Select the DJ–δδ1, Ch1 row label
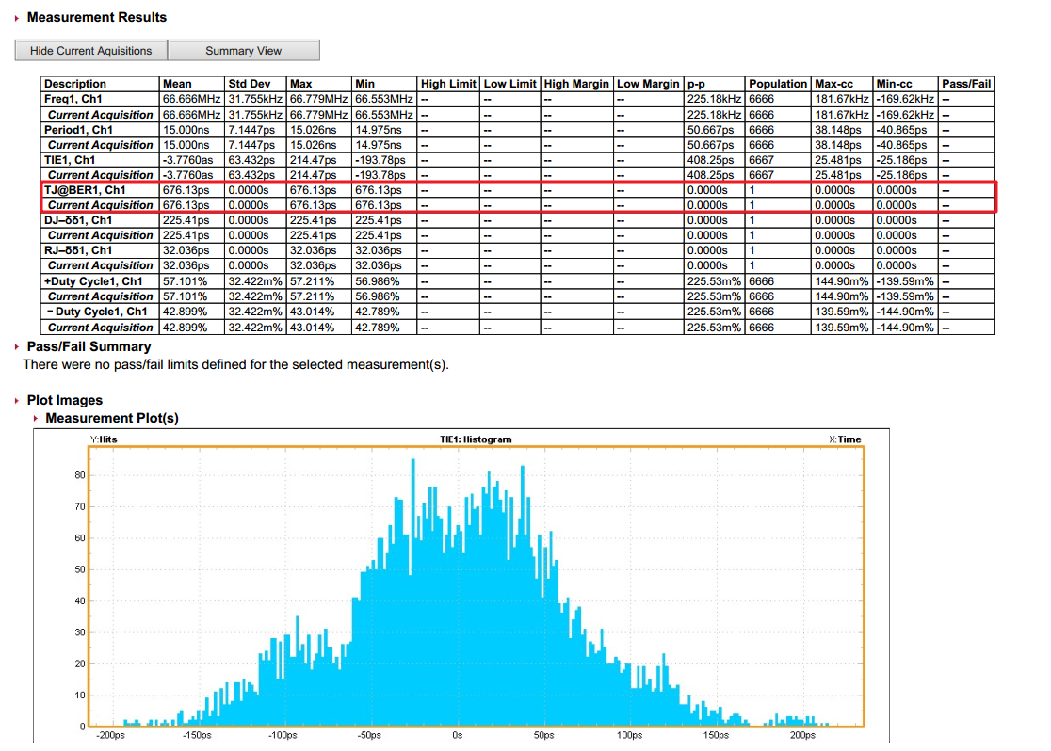The height and width of the screenshot is (751, 1051). point(78,219)
